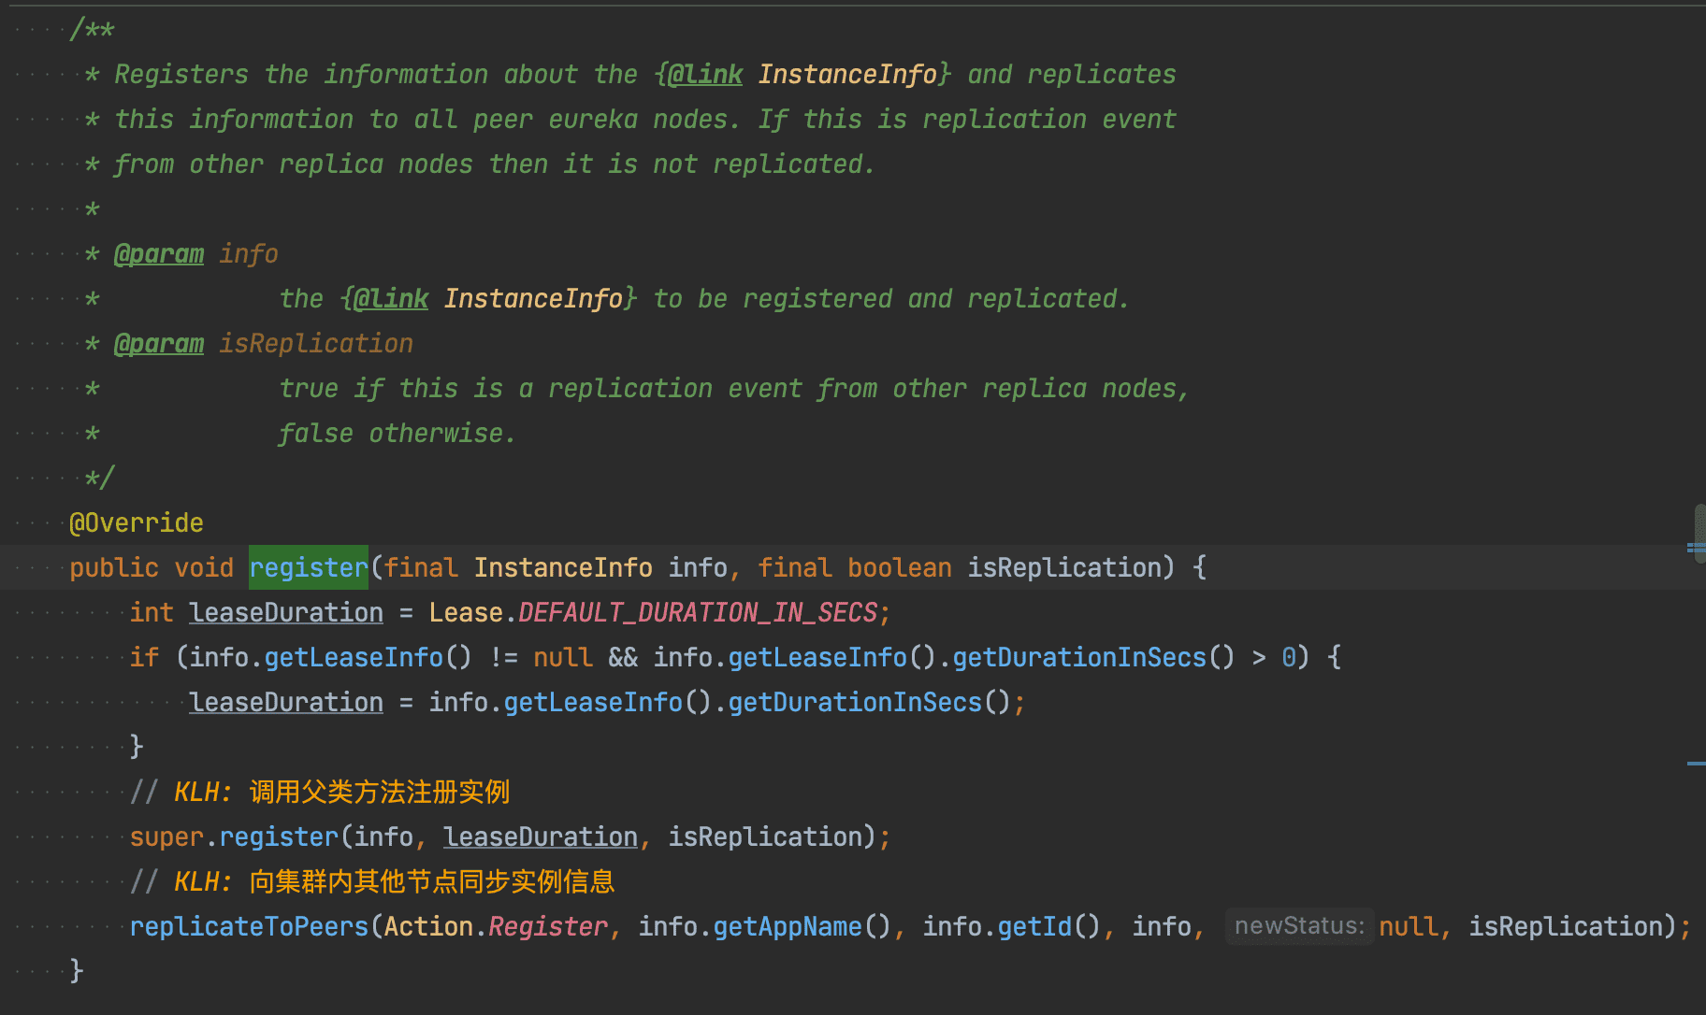
Task: Click the null keyword in the if condition
Action: click(563, 657)
